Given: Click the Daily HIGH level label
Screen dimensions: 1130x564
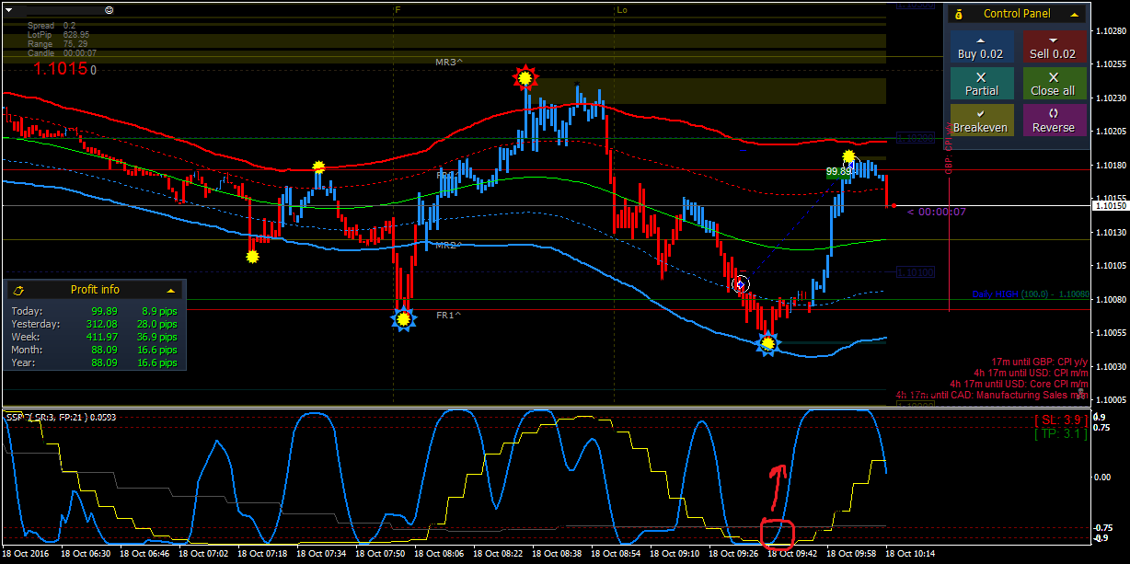Looking at the screenshot, I should point(1030,294).
